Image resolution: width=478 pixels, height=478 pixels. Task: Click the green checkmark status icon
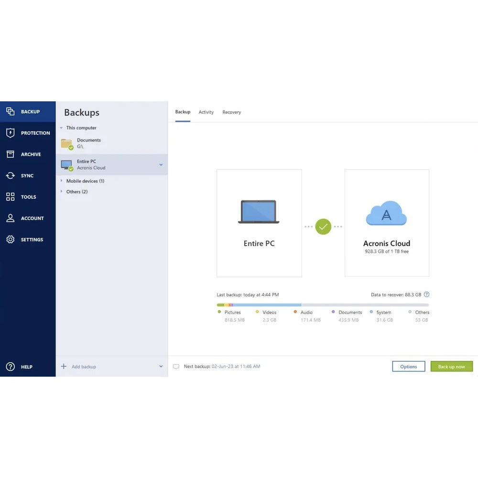pos(323,227)
